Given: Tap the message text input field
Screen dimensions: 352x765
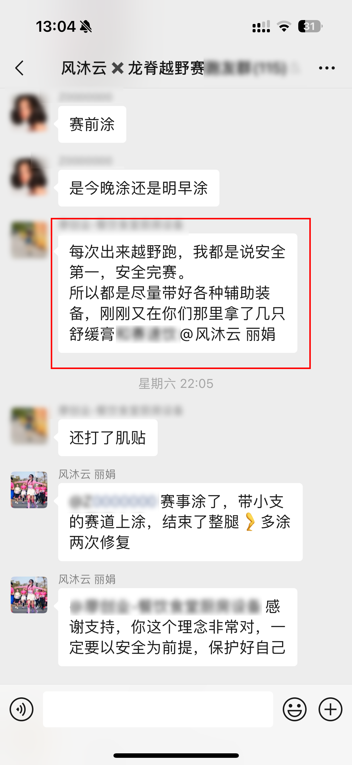Looking at the screenshot, I should coord(158,709).
